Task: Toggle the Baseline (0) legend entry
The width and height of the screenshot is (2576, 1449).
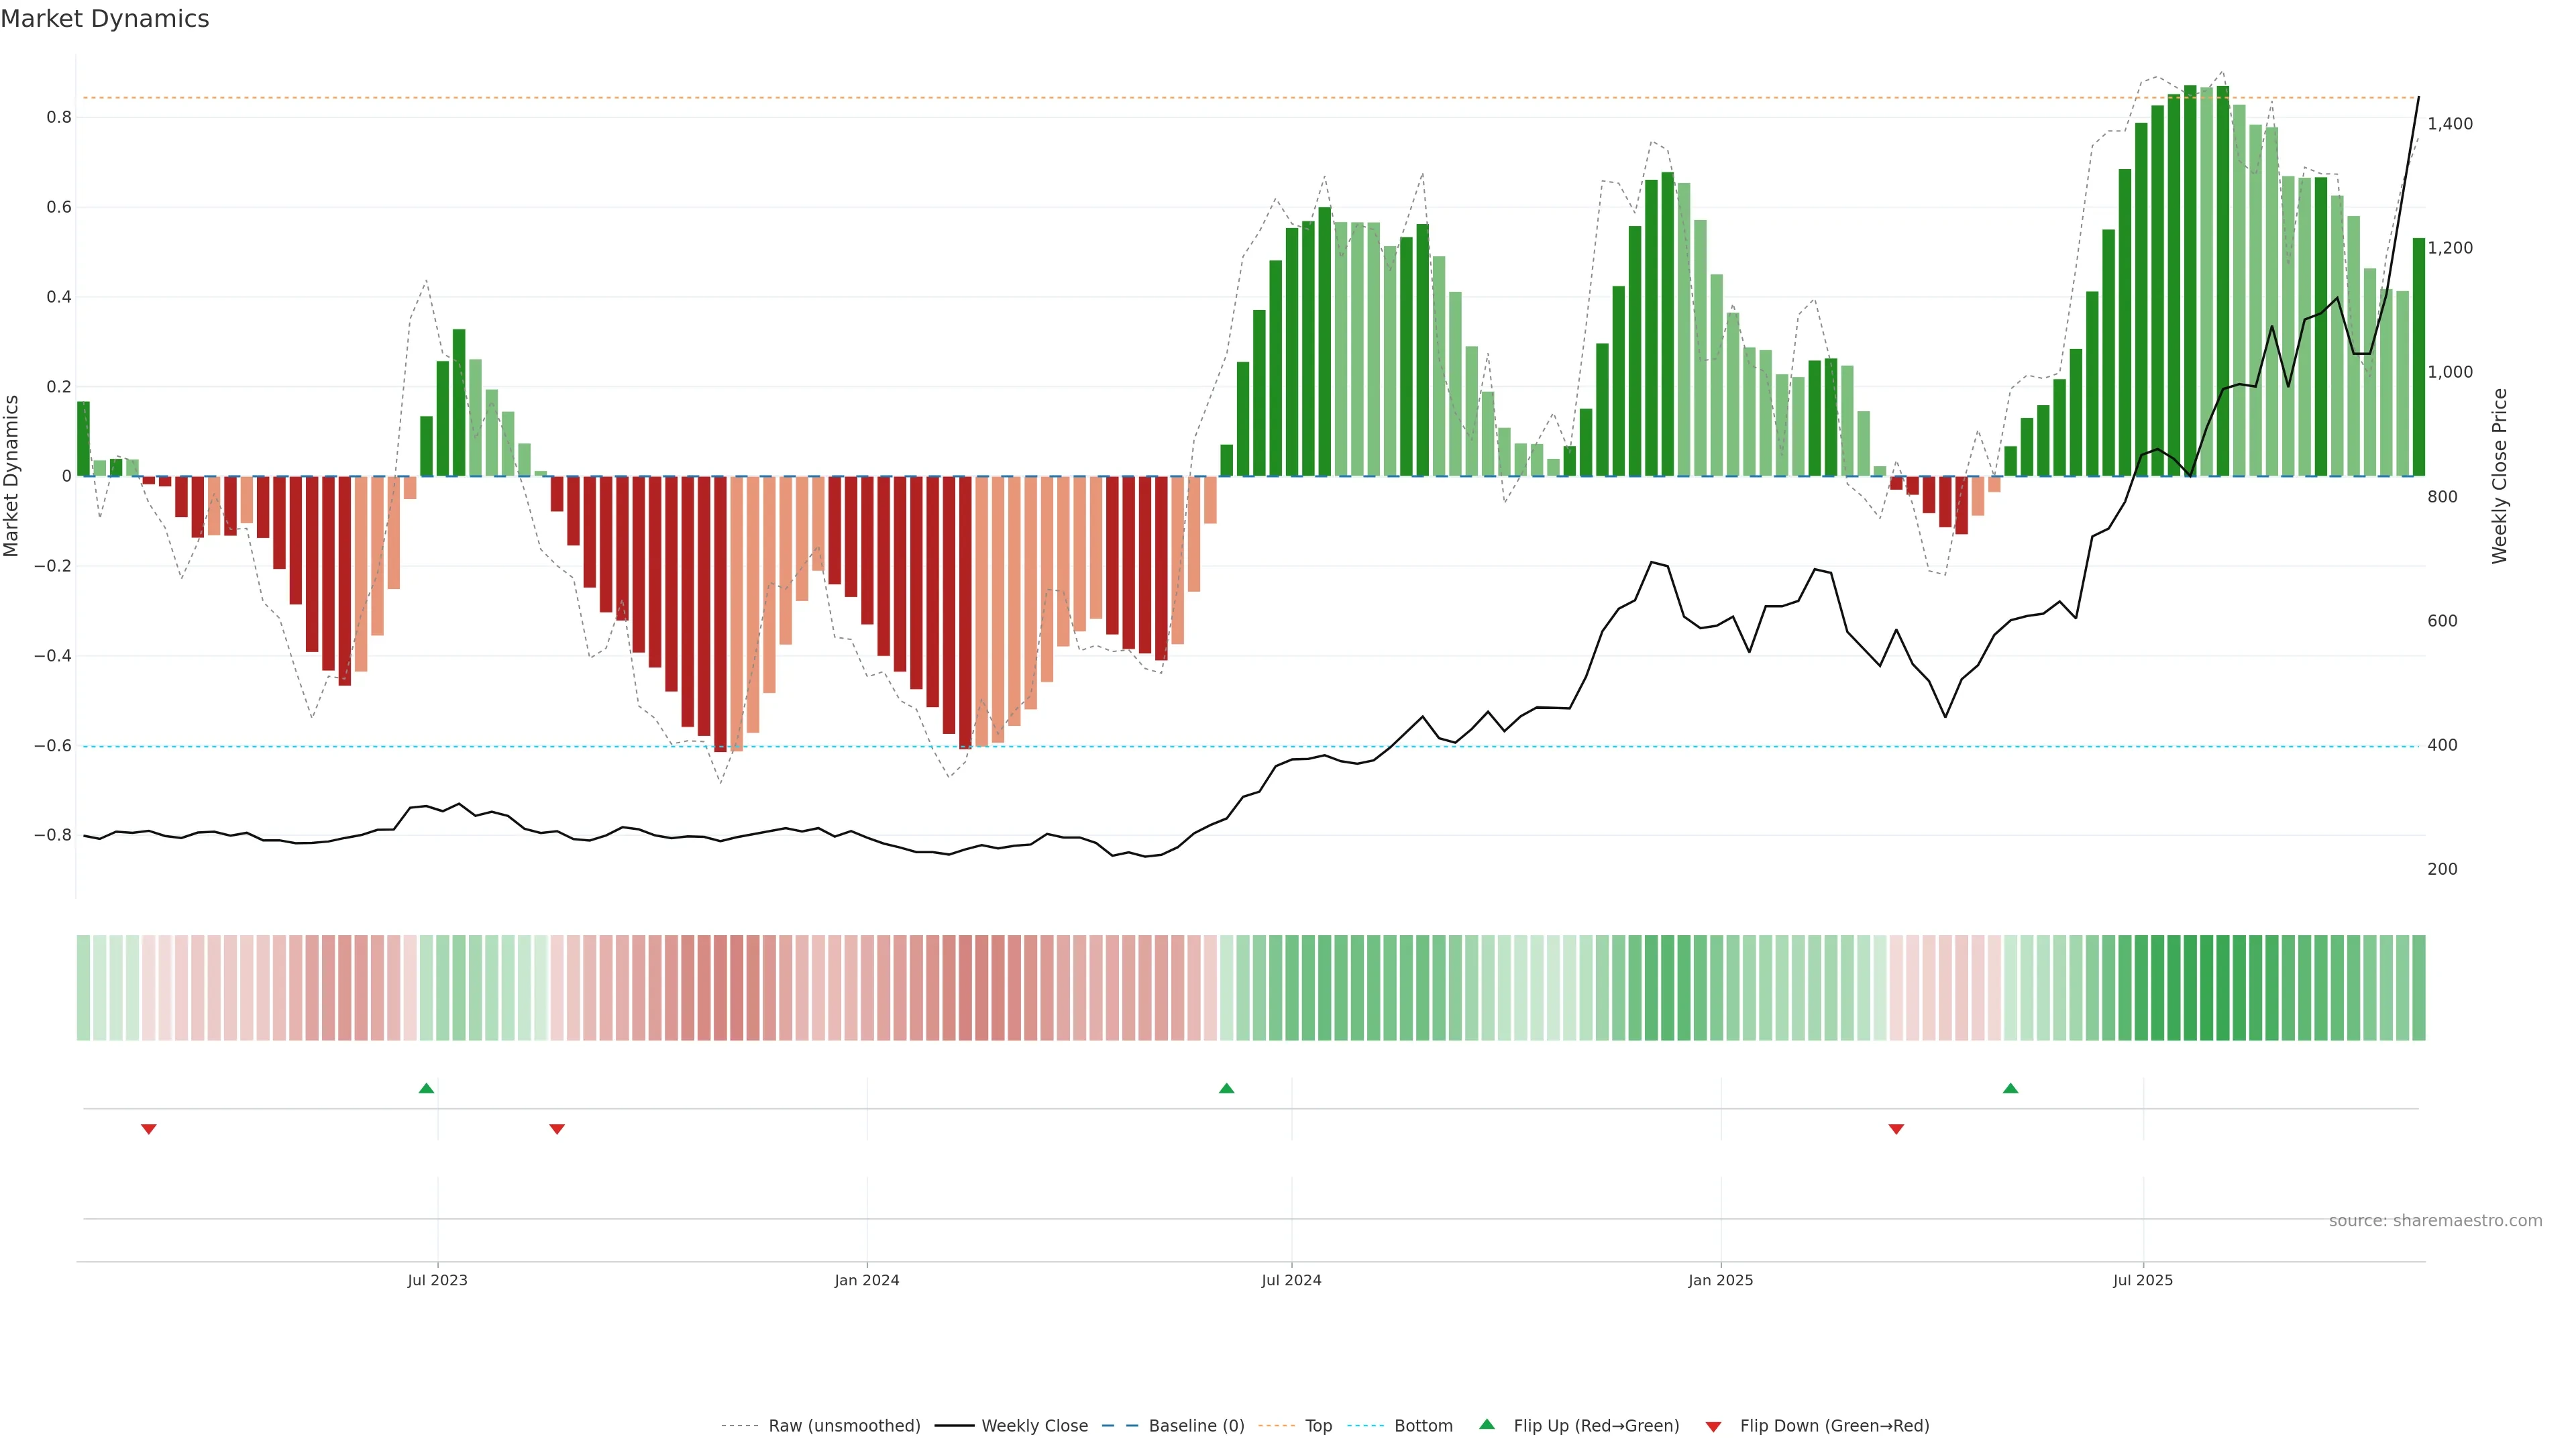Action: click(1195, 1425)
